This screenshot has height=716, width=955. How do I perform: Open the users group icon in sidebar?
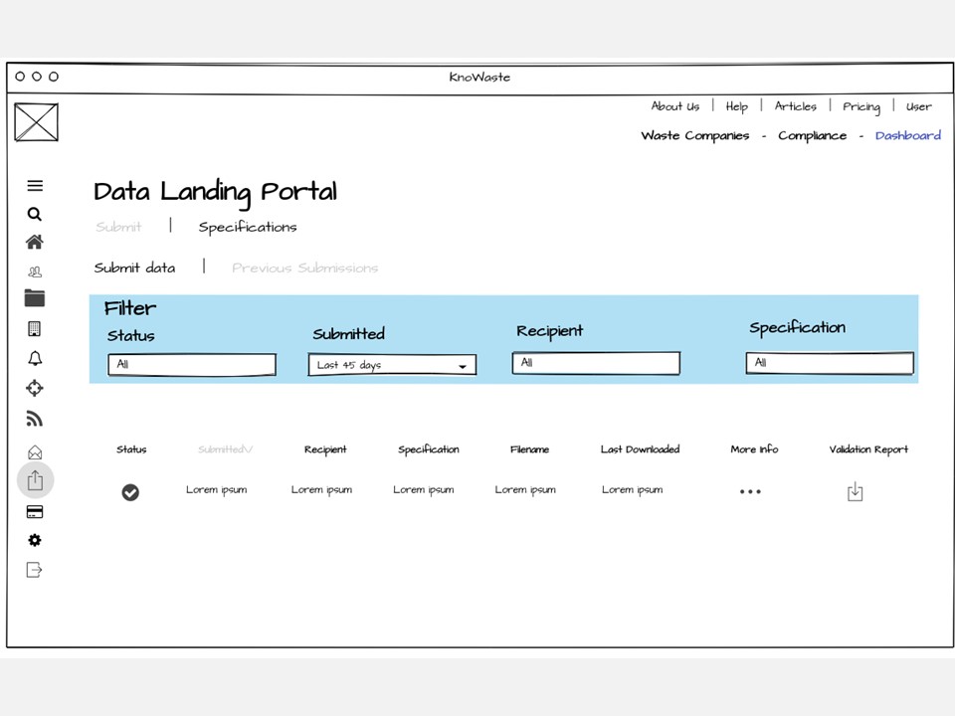35,271
